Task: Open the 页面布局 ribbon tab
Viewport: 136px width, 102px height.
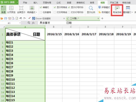Action: coord(47,3)
